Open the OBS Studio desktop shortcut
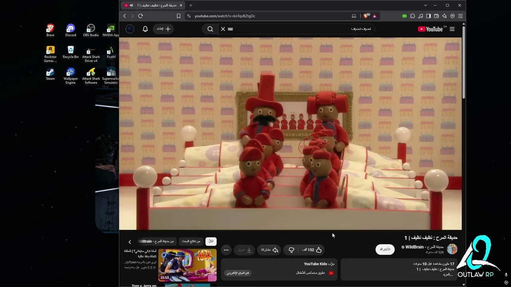 [x=91, y=30]
